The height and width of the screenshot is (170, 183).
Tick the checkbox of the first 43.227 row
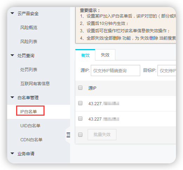pos(80,103)
